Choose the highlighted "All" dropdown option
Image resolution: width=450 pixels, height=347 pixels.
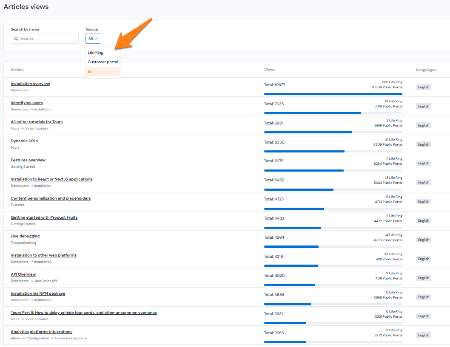point(90,71)
